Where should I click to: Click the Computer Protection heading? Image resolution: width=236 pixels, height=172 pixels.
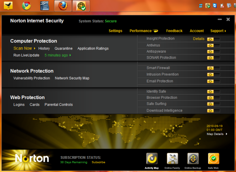point(34,41)
